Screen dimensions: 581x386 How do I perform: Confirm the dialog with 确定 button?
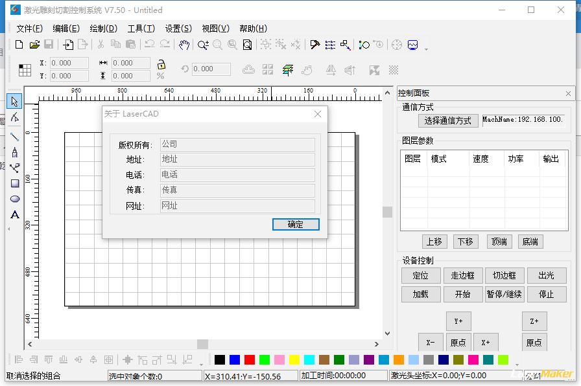[x=296, y=224]
